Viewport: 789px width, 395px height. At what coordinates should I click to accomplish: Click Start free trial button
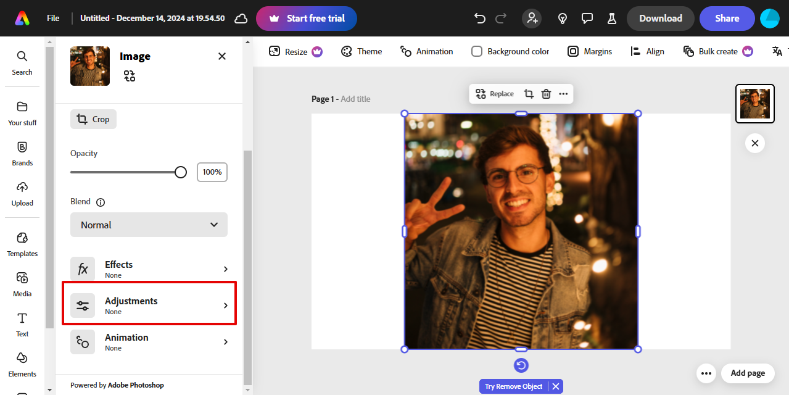coord(307,19)
